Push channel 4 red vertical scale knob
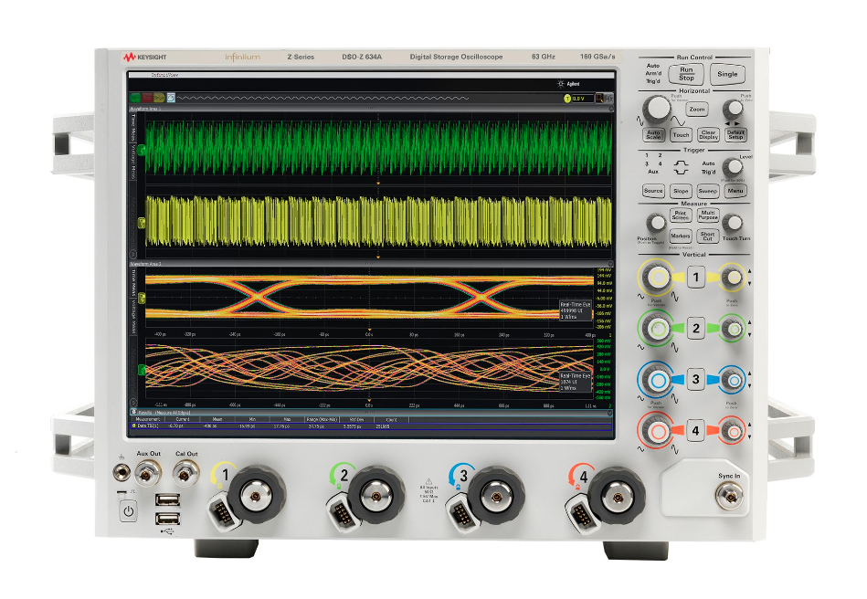Screen dimensions: 867x599 (656, 430)
